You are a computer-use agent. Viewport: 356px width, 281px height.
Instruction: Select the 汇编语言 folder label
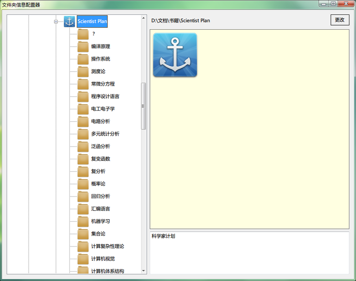point(100,209)
